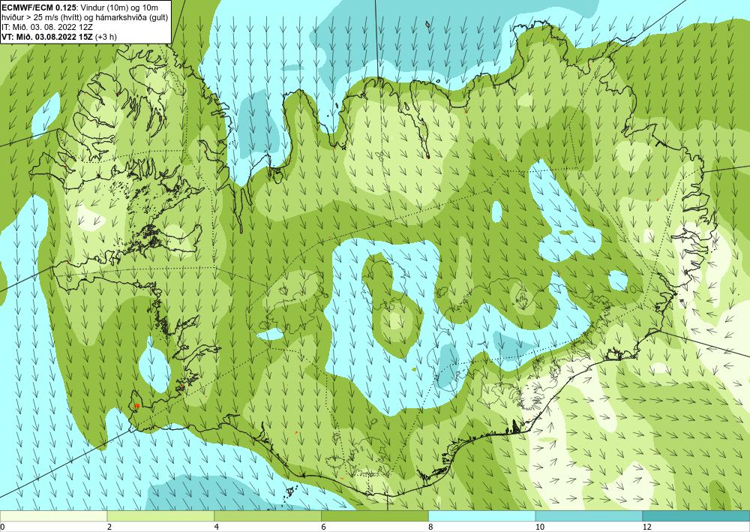Click the VT: Mið. 03.08.2022 15Z valid time
This screenshot has width=750, height=532.
coord(48,36)
